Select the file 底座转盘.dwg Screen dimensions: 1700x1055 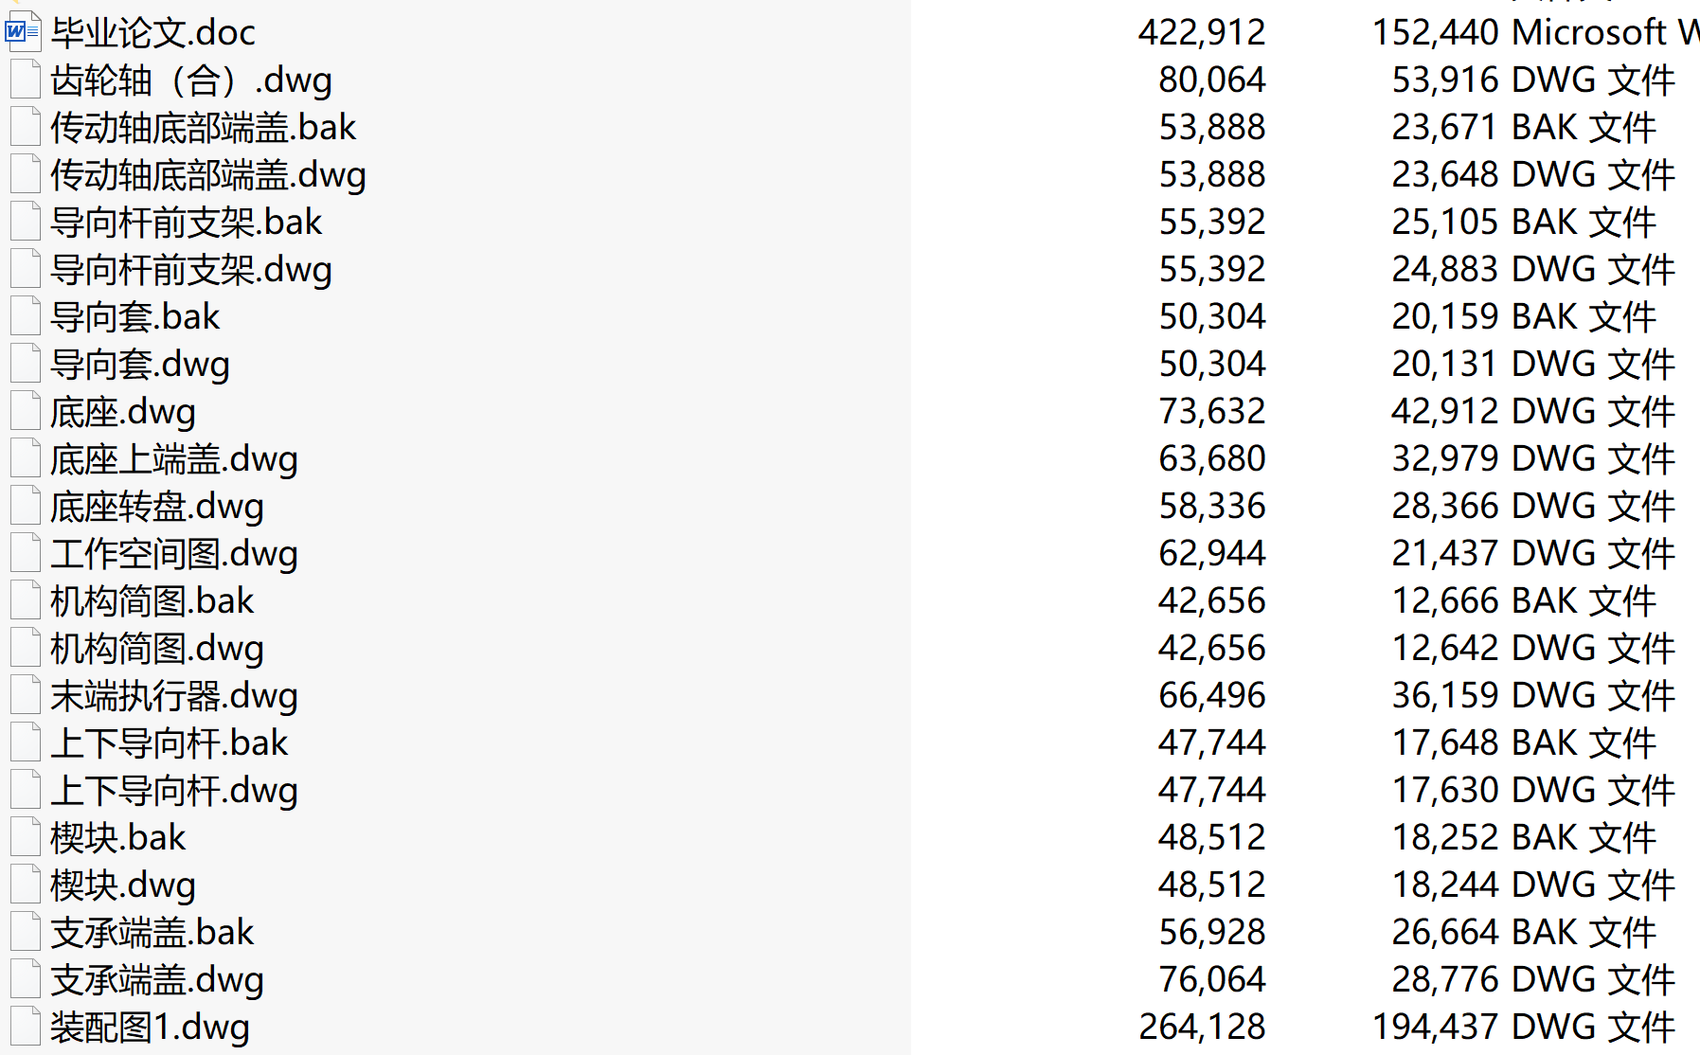coord(157,507)
